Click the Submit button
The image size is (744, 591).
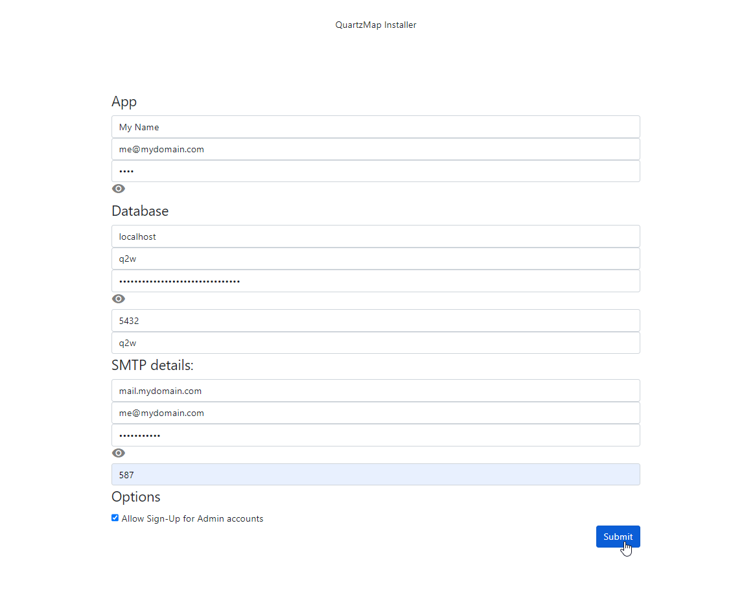pyautogui.click(x=618, y=537)
